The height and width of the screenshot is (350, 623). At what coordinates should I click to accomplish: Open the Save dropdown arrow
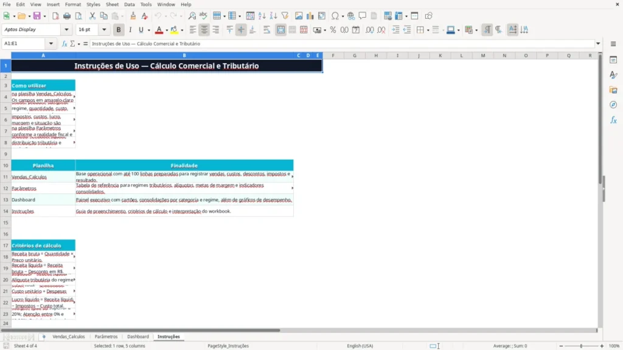44,16
